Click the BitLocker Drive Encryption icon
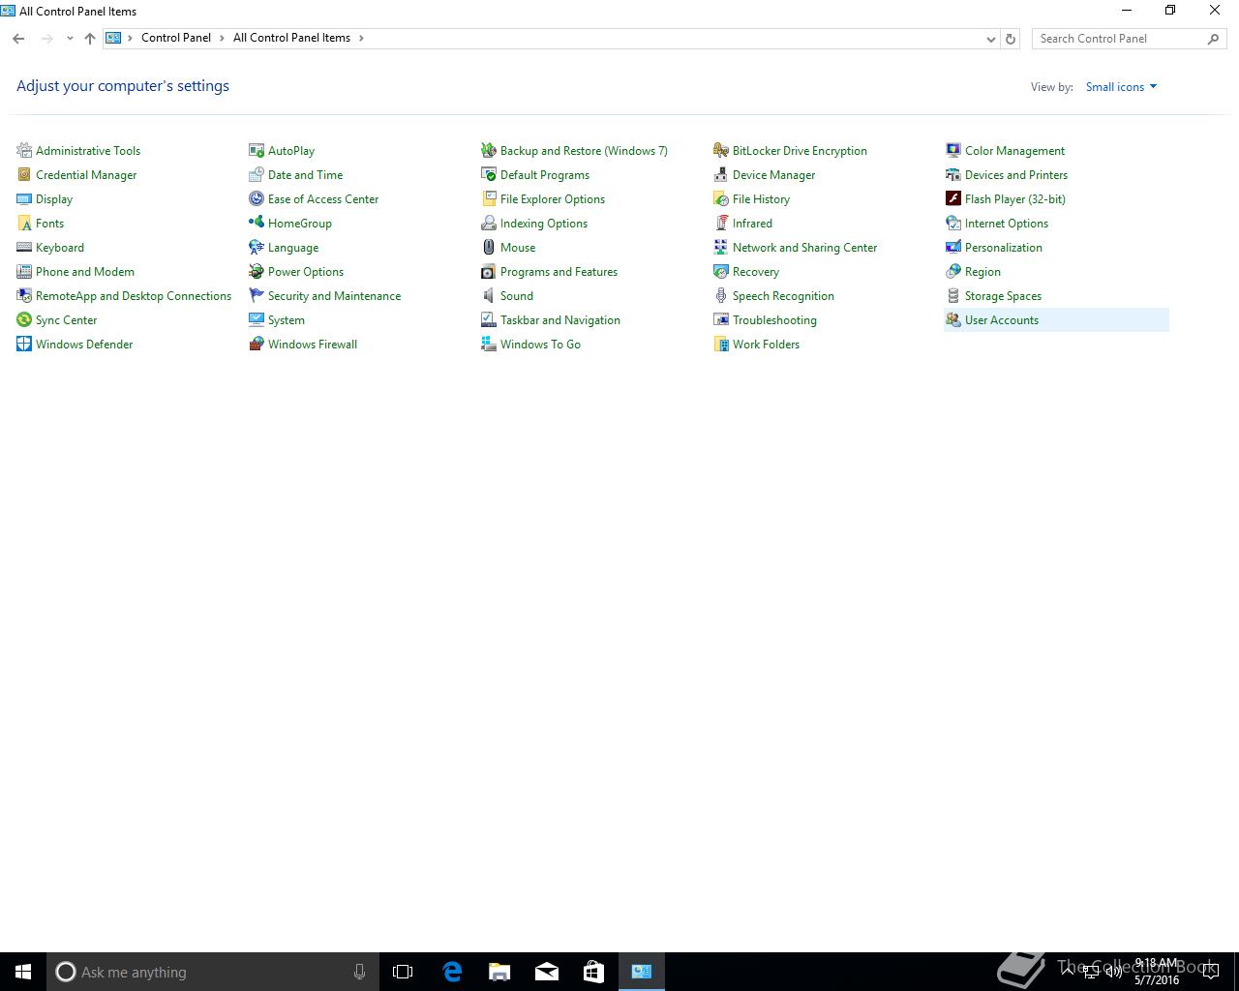Screen dimensions: 1239x991 click(x=721, y=150)
